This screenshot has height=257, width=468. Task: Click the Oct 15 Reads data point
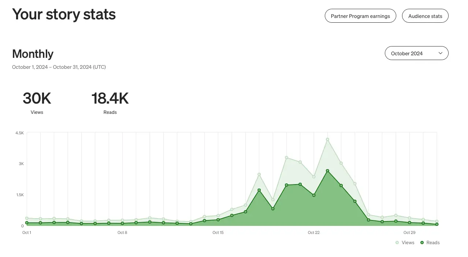(218, 220)
